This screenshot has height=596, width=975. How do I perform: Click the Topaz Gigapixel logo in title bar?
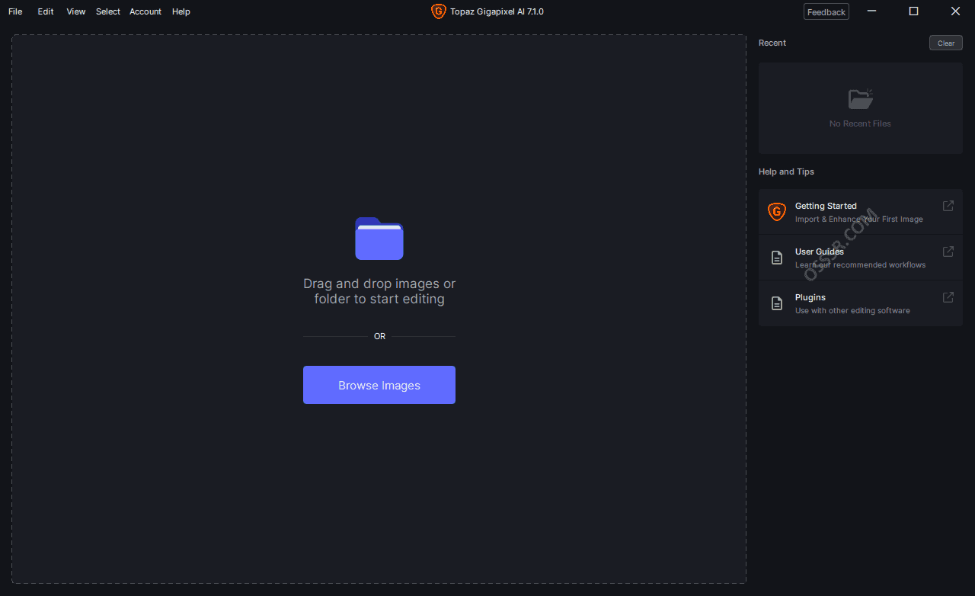438,11
